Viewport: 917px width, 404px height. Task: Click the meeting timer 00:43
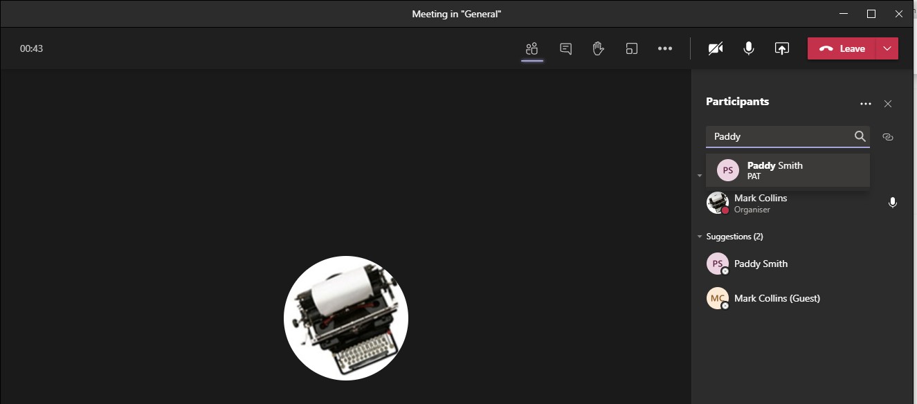click(32, 48)
